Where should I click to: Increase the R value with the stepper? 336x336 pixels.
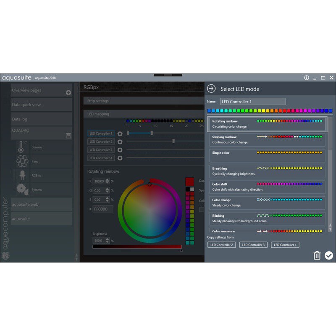(x=107, y=180)
